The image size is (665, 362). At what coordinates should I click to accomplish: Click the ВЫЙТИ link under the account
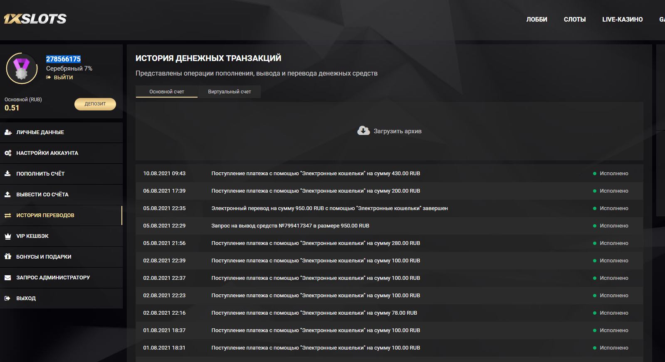tap(63, 78)
